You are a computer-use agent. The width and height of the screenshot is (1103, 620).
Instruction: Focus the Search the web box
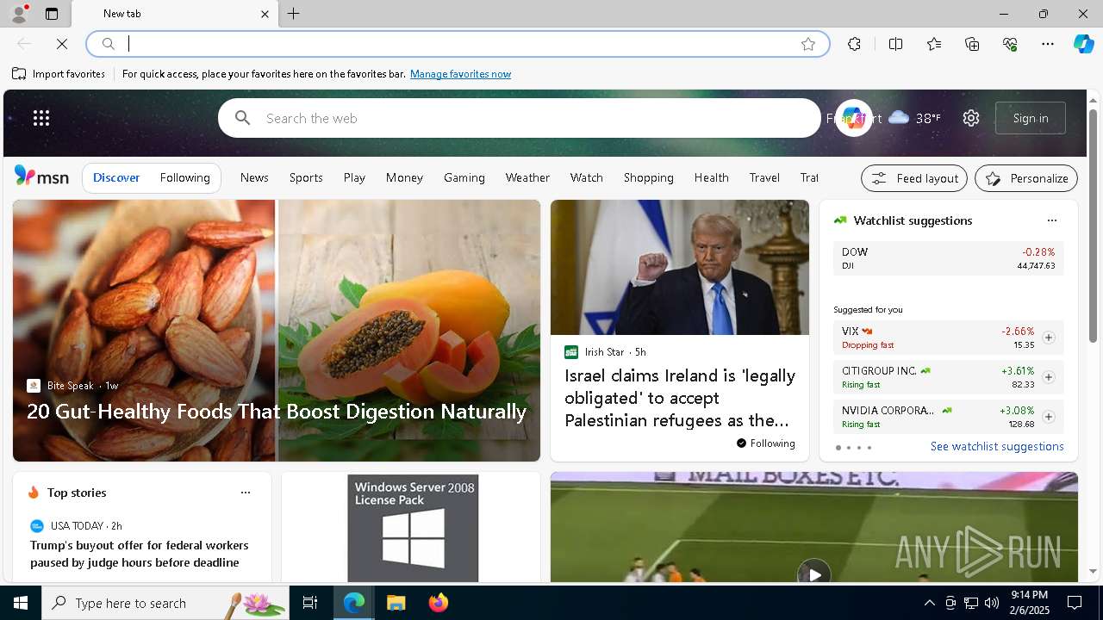(519, 118)
